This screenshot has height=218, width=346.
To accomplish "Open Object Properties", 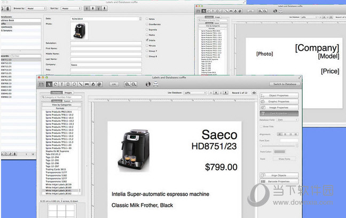I will click(279, 95).
